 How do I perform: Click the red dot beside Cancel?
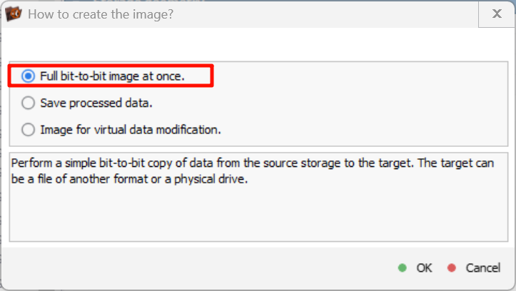(451, 268)
